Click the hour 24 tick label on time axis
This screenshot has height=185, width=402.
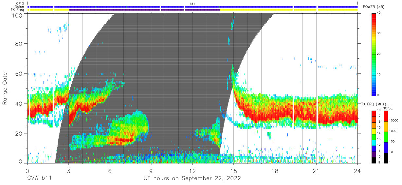click(x=357, y=171)
